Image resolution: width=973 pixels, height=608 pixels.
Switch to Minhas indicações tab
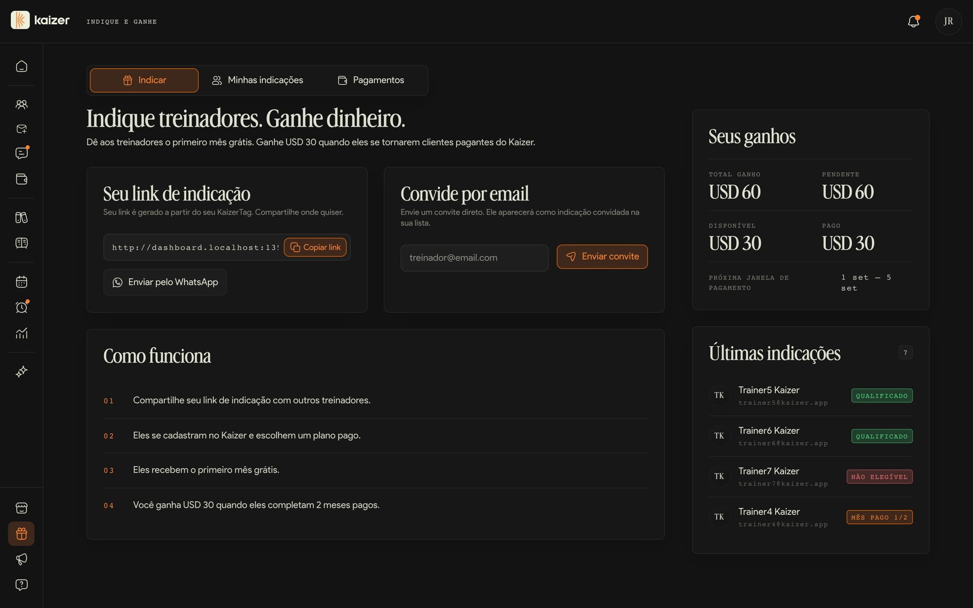pyautogui.click(x=257, y=80)
